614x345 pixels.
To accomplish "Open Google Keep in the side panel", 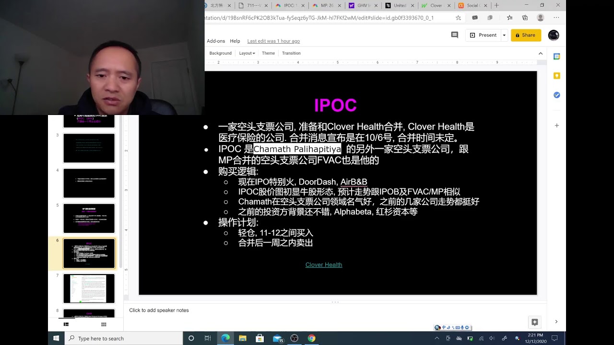I will 557,76.
